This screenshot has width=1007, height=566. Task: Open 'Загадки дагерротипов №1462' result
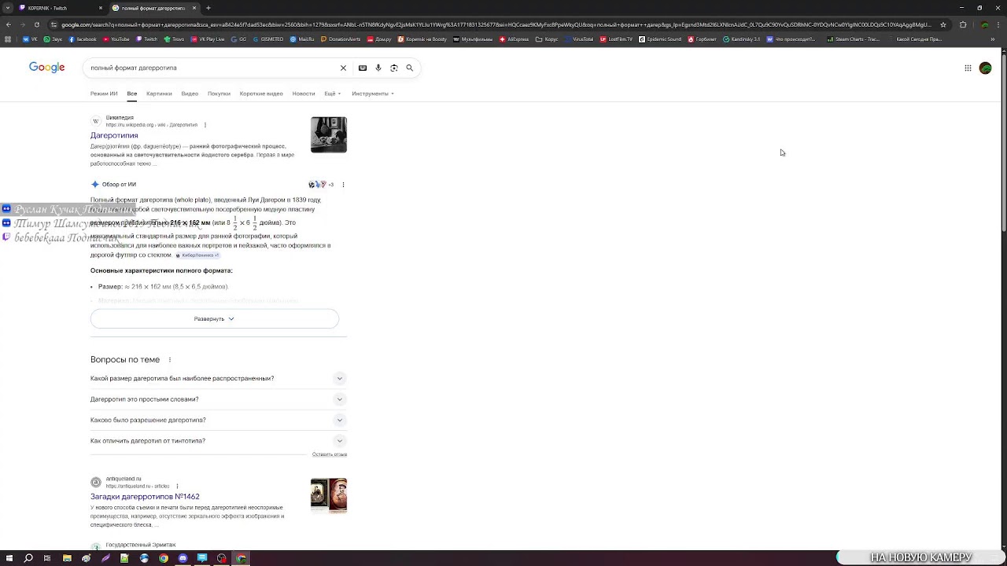pos(145,497)
